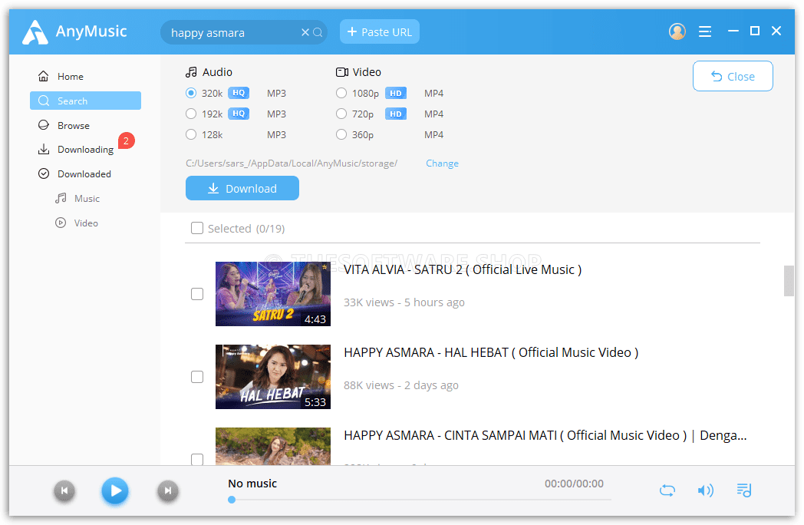Click the 00:00/00:00 time display
Image resolution: width=804 pixels, height=525 pixels.
click(x=574, y=484)
